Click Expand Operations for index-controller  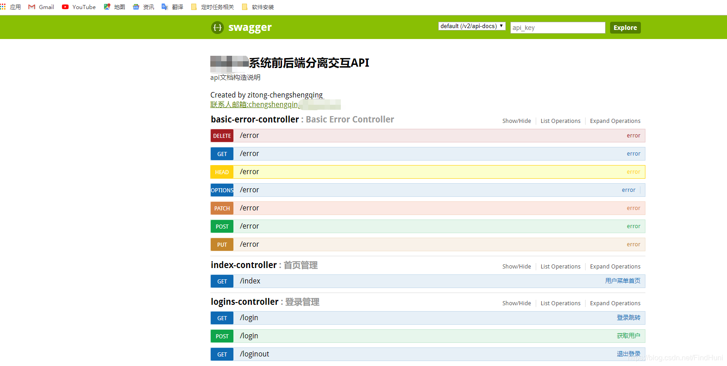click(615, 267)
